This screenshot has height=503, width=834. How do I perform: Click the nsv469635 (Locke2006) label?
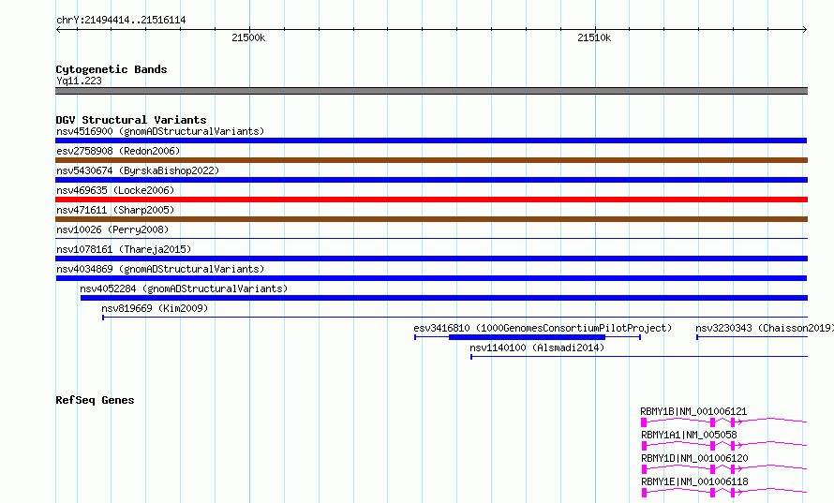(x=115, y=190)
